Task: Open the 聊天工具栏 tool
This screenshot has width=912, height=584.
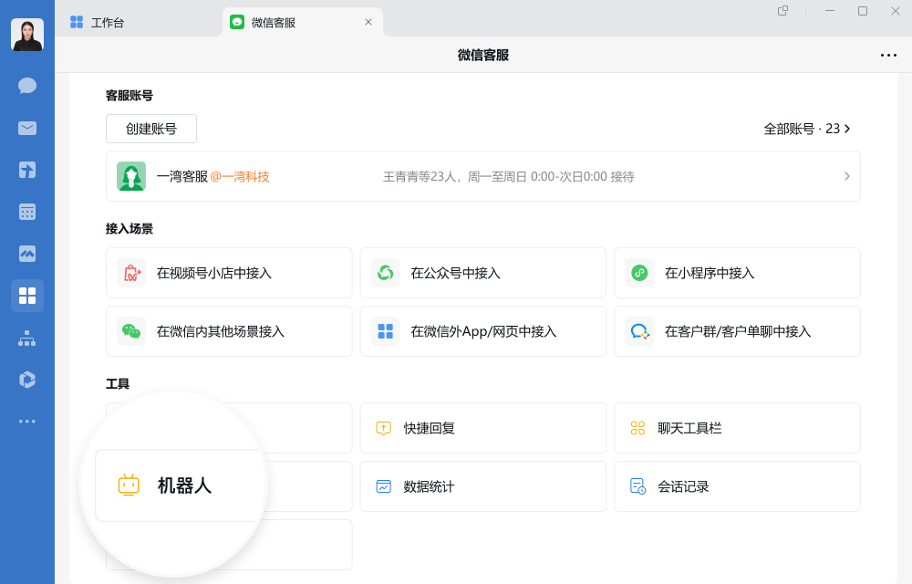Action: click(737, 428)
